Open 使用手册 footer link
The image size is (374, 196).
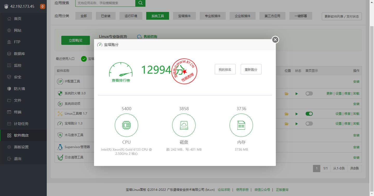[242, 190]
